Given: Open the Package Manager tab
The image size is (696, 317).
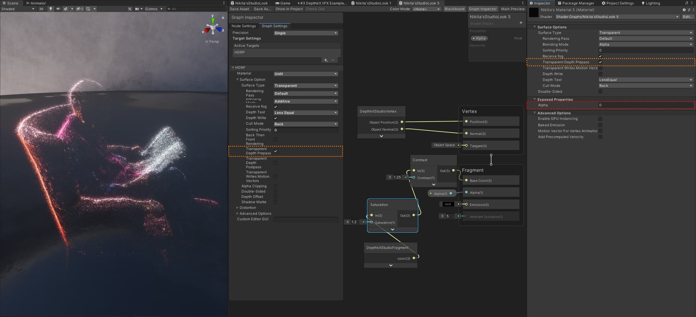Looking at the screenshot, I should tap(576, 3).
